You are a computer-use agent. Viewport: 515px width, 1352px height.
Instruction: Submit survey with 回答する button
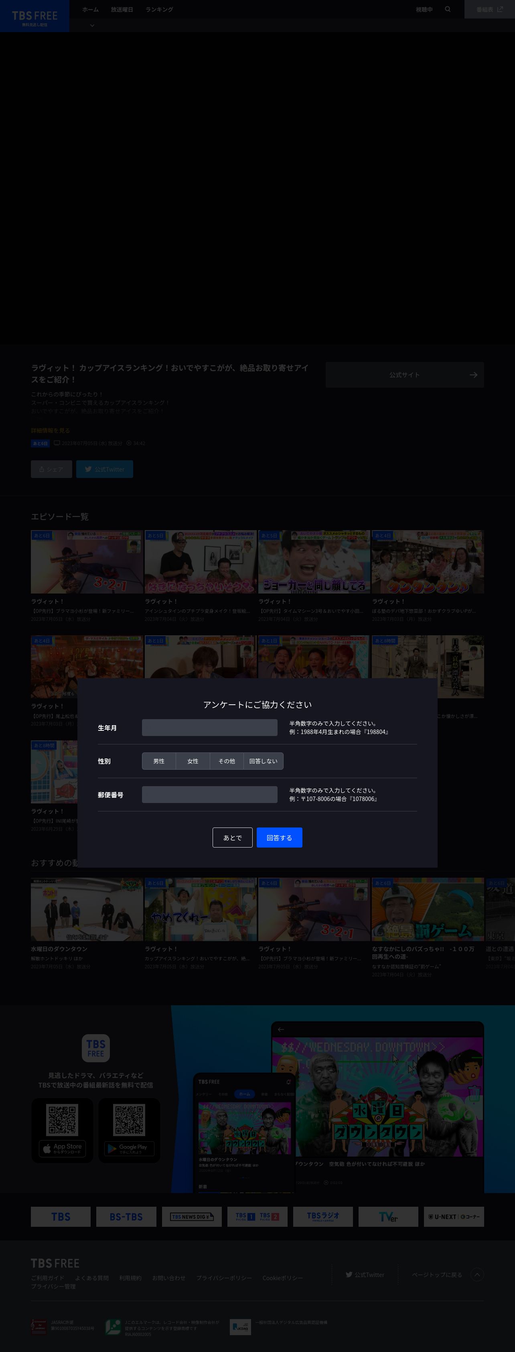coord(280,838)
